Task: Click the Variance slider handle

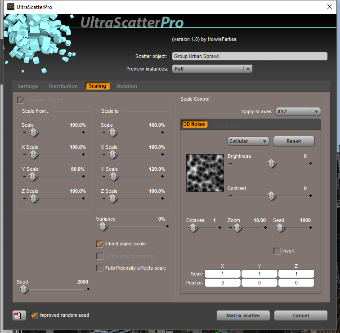Action: [103, 226]
